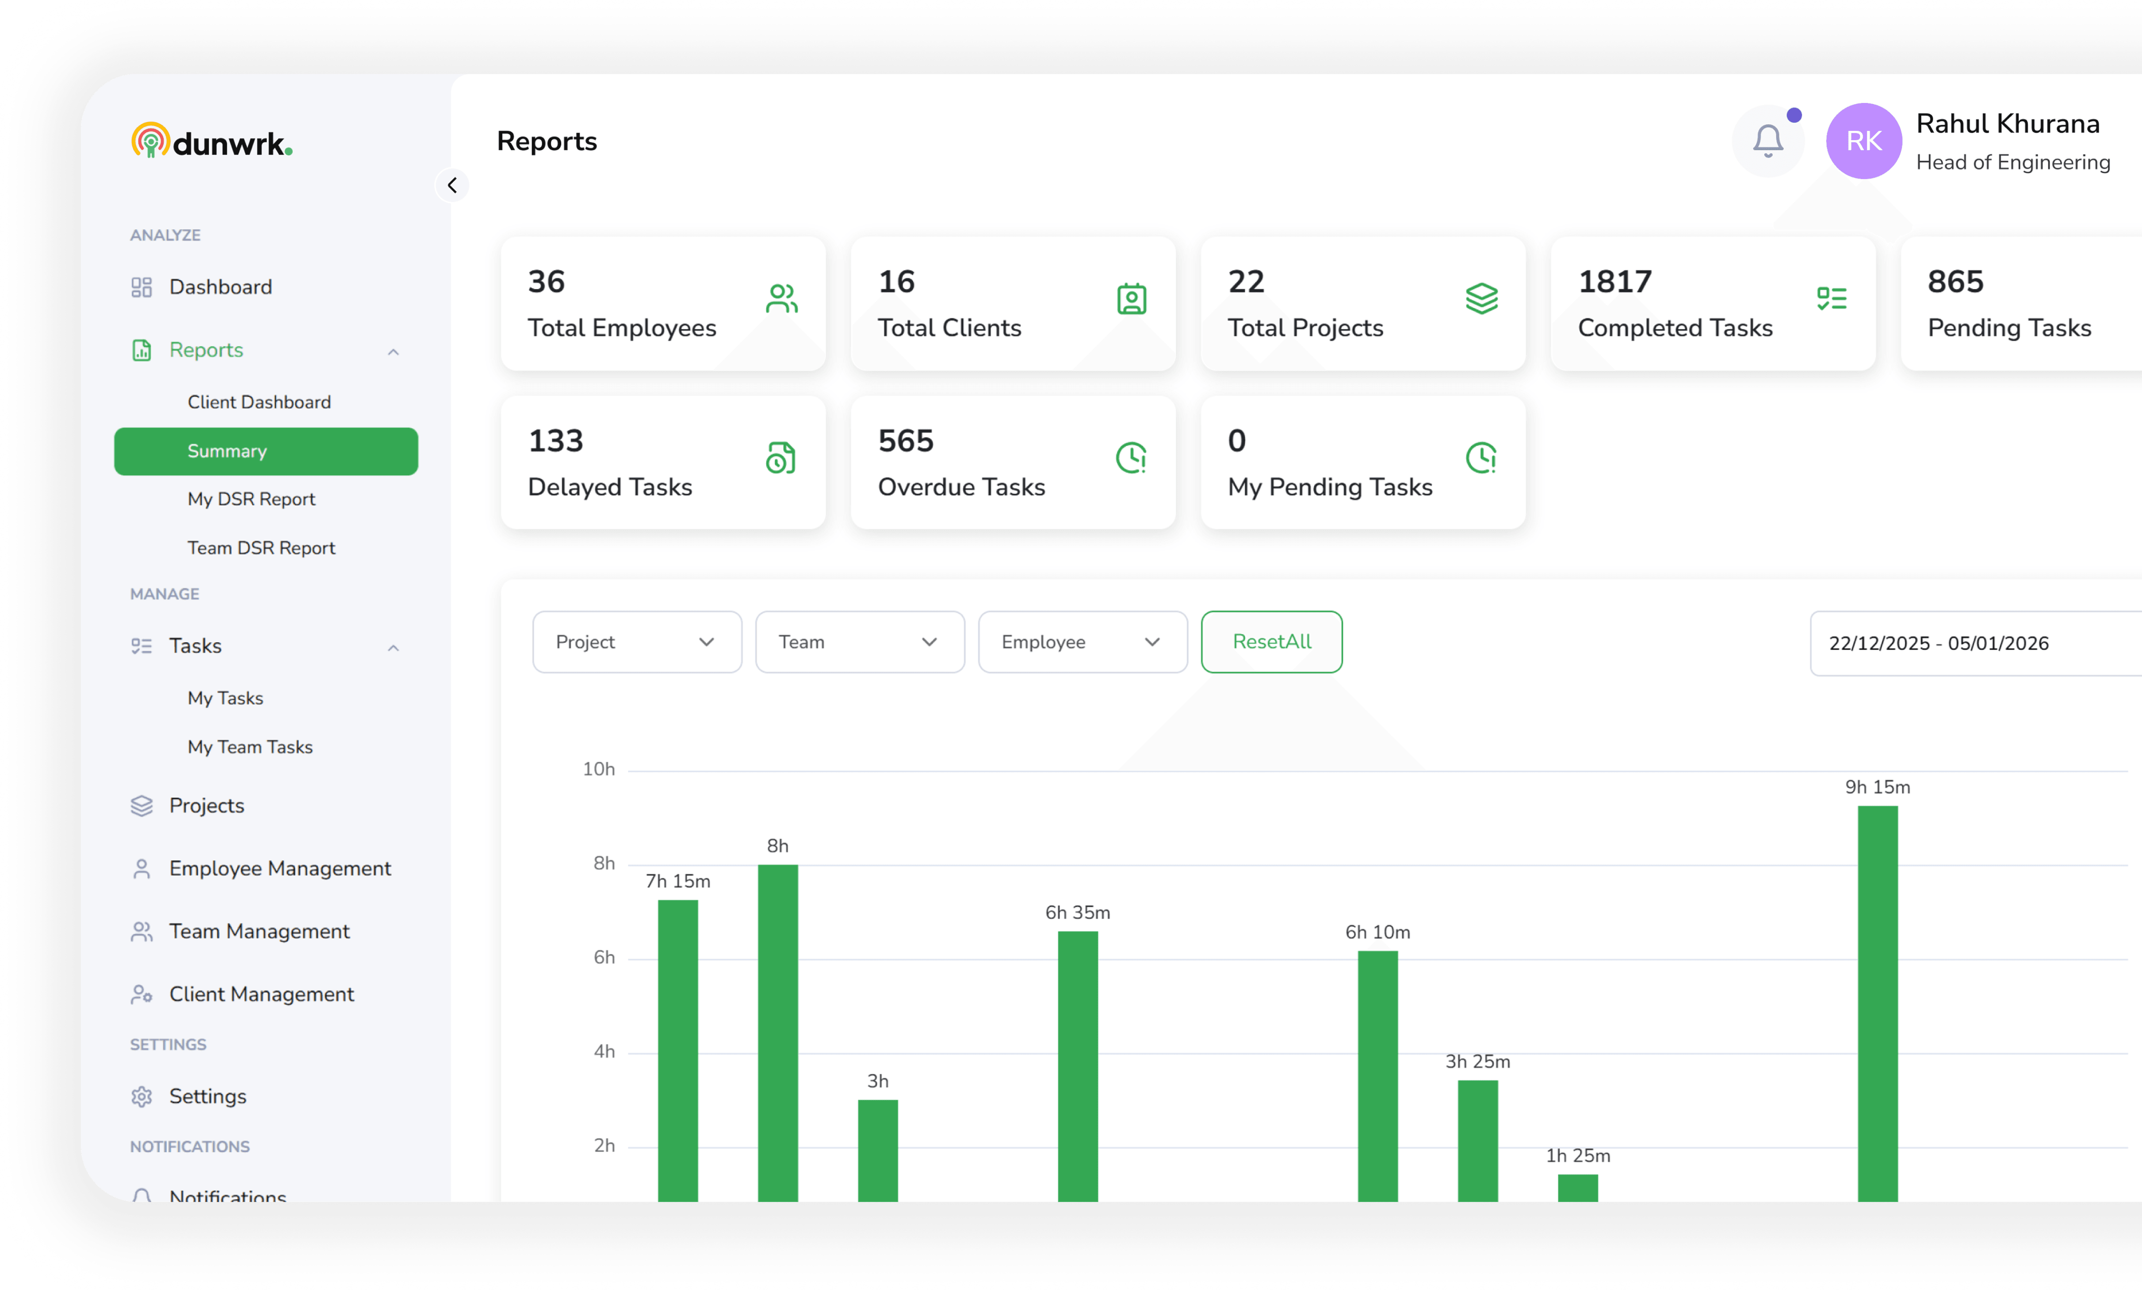
Task: Click the Total Projects layers icon
Action: (x=1481, y=299)
